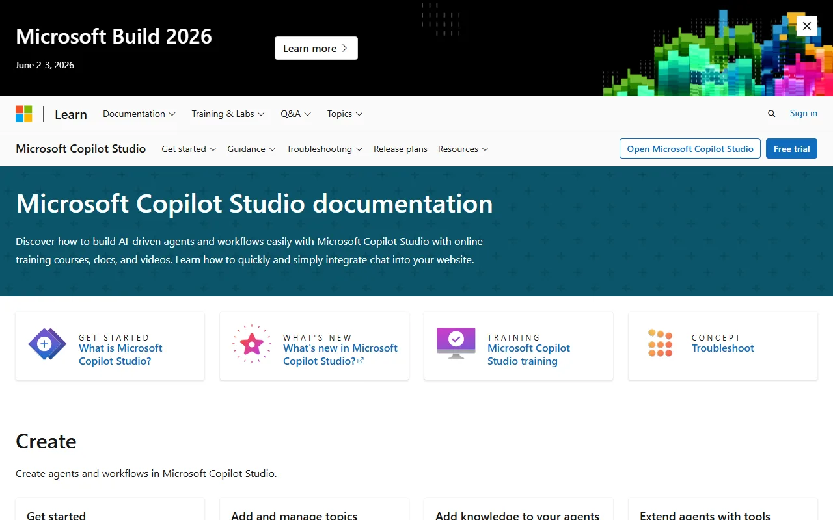Click the Training monitor checkmark icon
The height and width of the screenshot is (520, 833).
456,343
